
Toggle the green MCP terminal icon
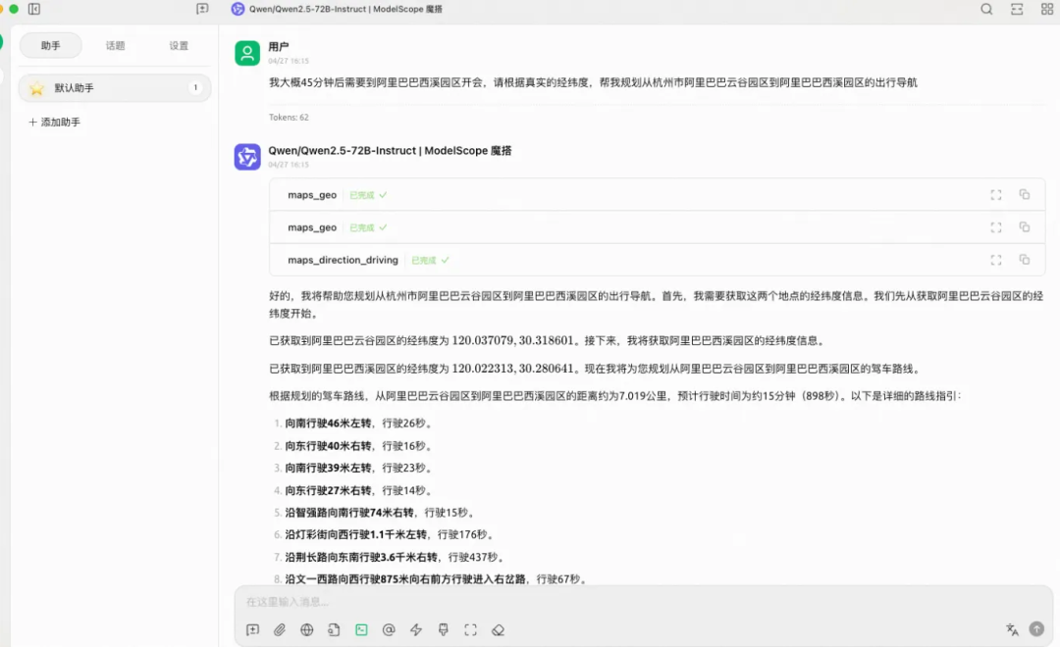[x=361, y=629]
